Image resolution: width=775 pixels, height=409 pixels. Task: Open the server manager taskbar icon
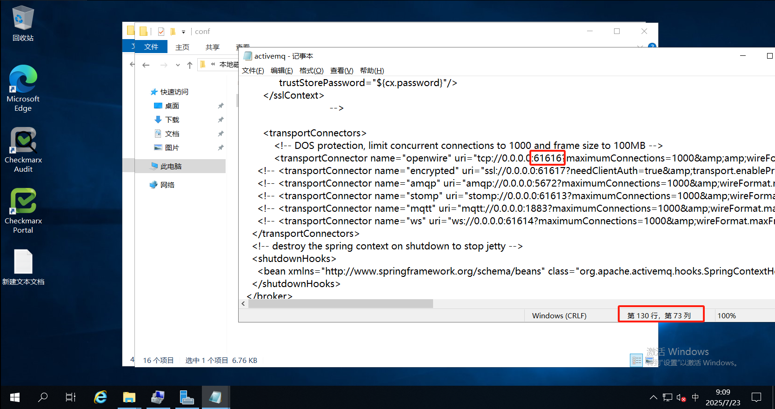pyautogui.click(x=187, y=397)
